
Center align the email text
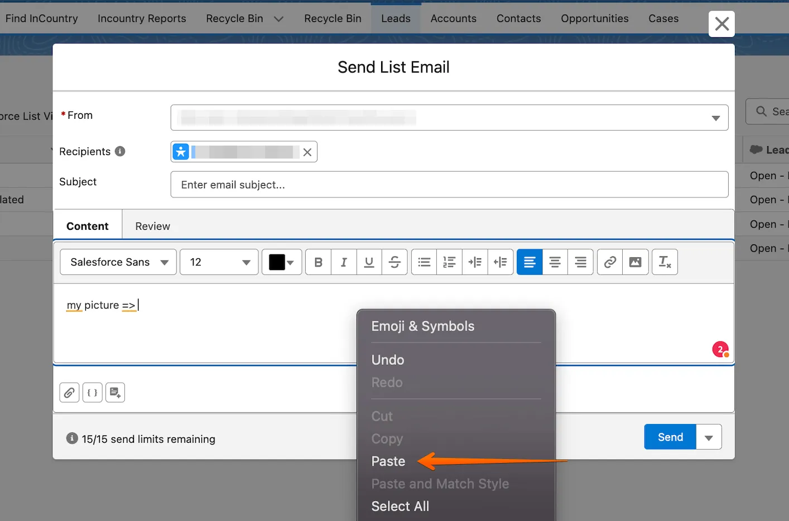coord(555,262)
